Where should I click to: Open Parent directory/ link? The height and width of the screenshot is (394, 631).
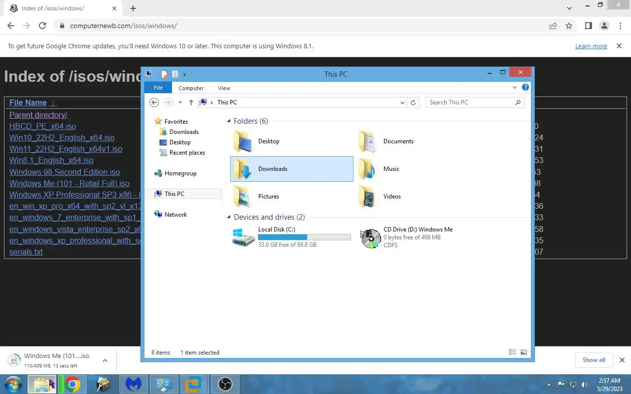[x=38, y=115]
